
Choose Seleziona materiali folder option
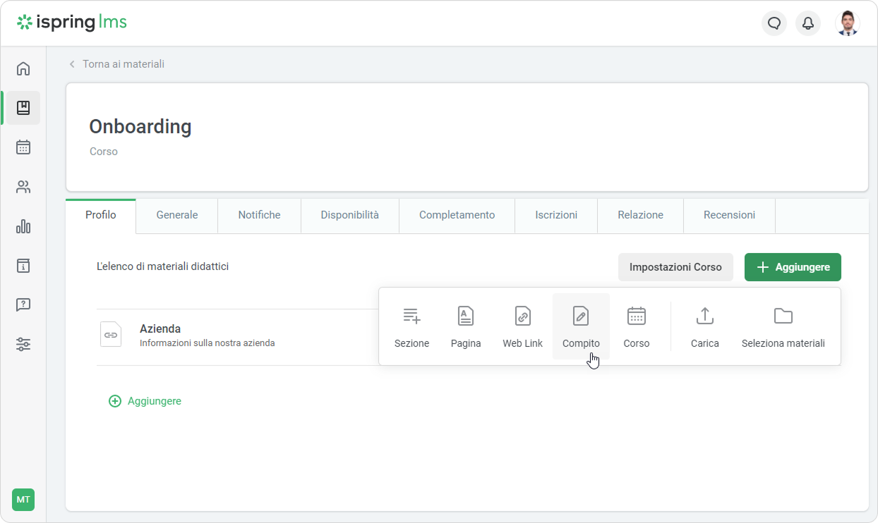click(783, 326)
